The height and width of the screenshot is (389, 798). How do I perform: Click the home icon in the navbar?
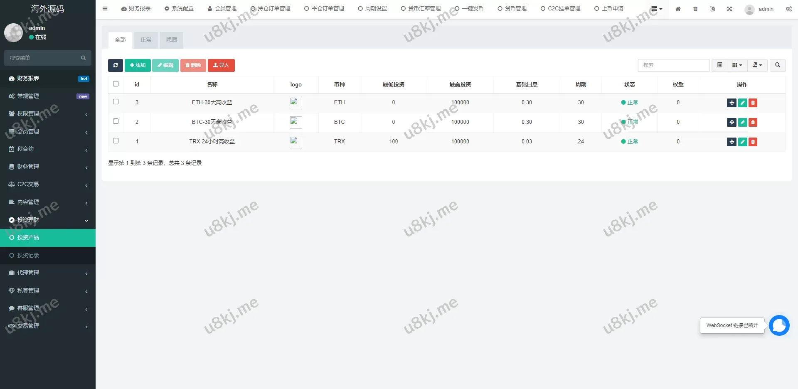[x=678, y=9]
